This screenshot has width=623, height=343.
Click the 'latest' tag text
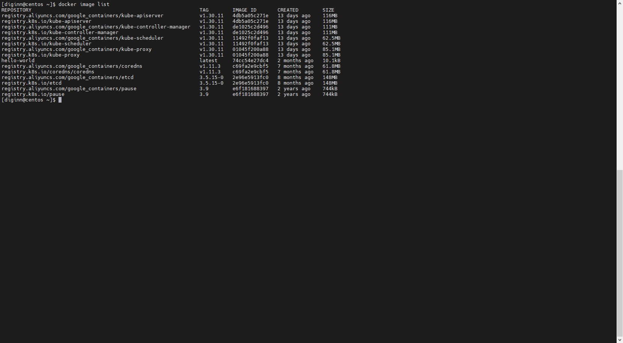(208, 61)
